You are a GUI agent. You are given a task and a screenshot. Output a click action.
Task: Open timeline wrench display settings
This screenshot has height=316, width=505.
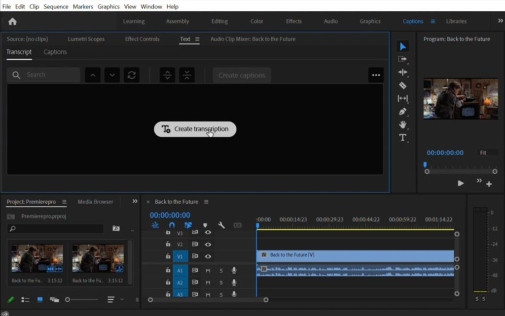221,225
